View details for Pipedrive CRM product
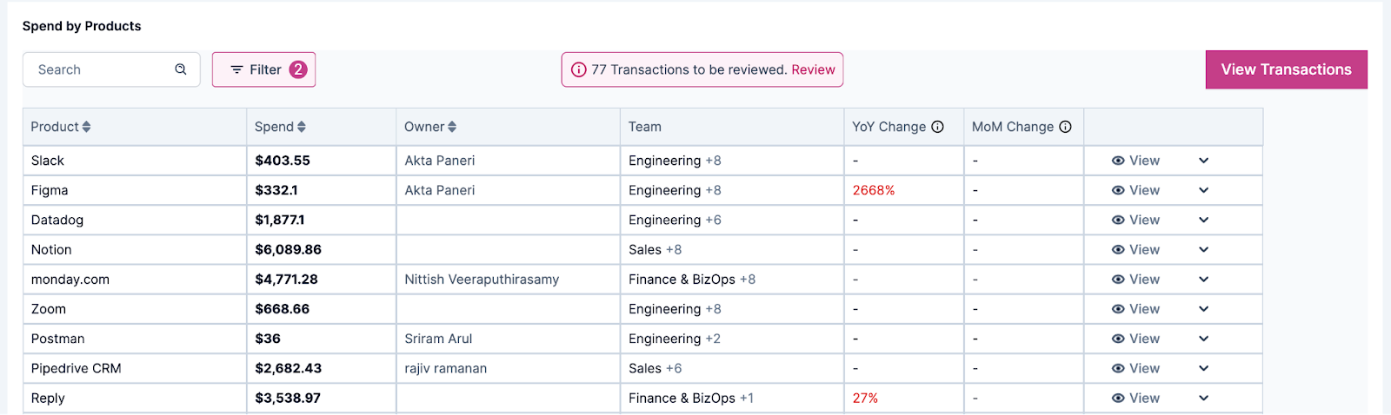 click(1135, 369)
